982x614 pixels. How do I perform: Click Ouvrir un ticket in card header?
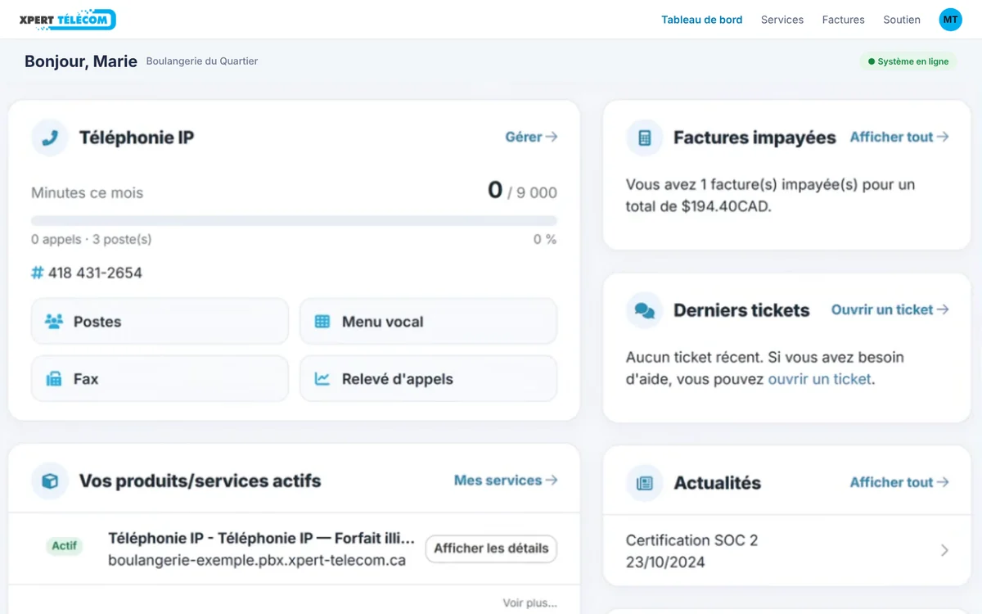pyautogui.click(x=890, y=309)
